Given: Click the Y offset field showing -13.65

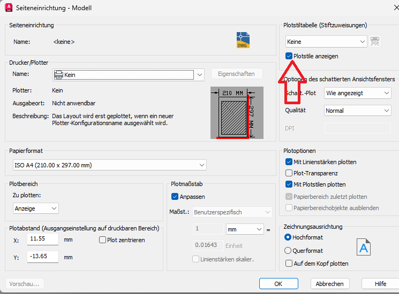Looking at the screenshot, I should (x=43, y=257).
